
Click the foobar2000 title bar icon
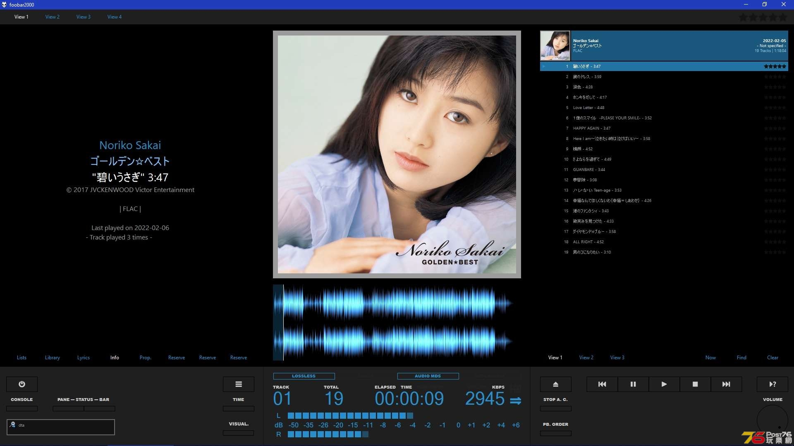click(x=4, y=5)
